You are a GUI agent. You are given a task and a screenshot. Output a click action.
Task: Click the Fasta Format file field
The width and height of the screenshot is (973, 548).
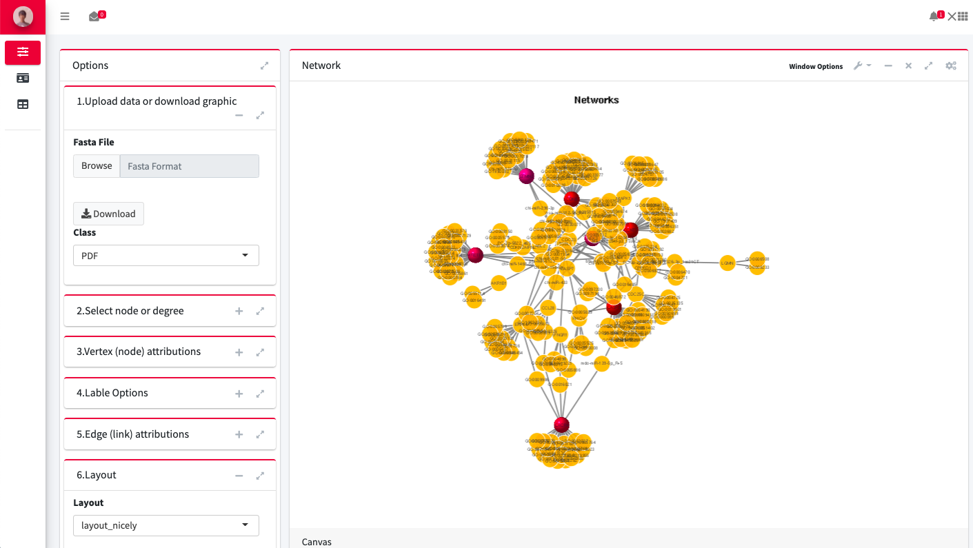click(190, 166)
